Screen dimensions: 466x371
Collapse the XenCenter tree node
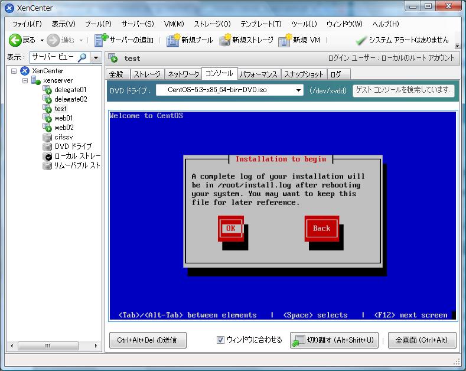pyautogui.click(x=14, y=71)
